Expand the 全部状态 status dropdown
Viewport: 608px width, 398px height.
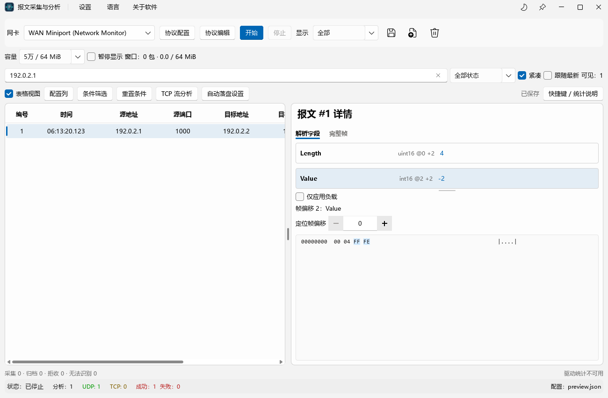point(483,75)
